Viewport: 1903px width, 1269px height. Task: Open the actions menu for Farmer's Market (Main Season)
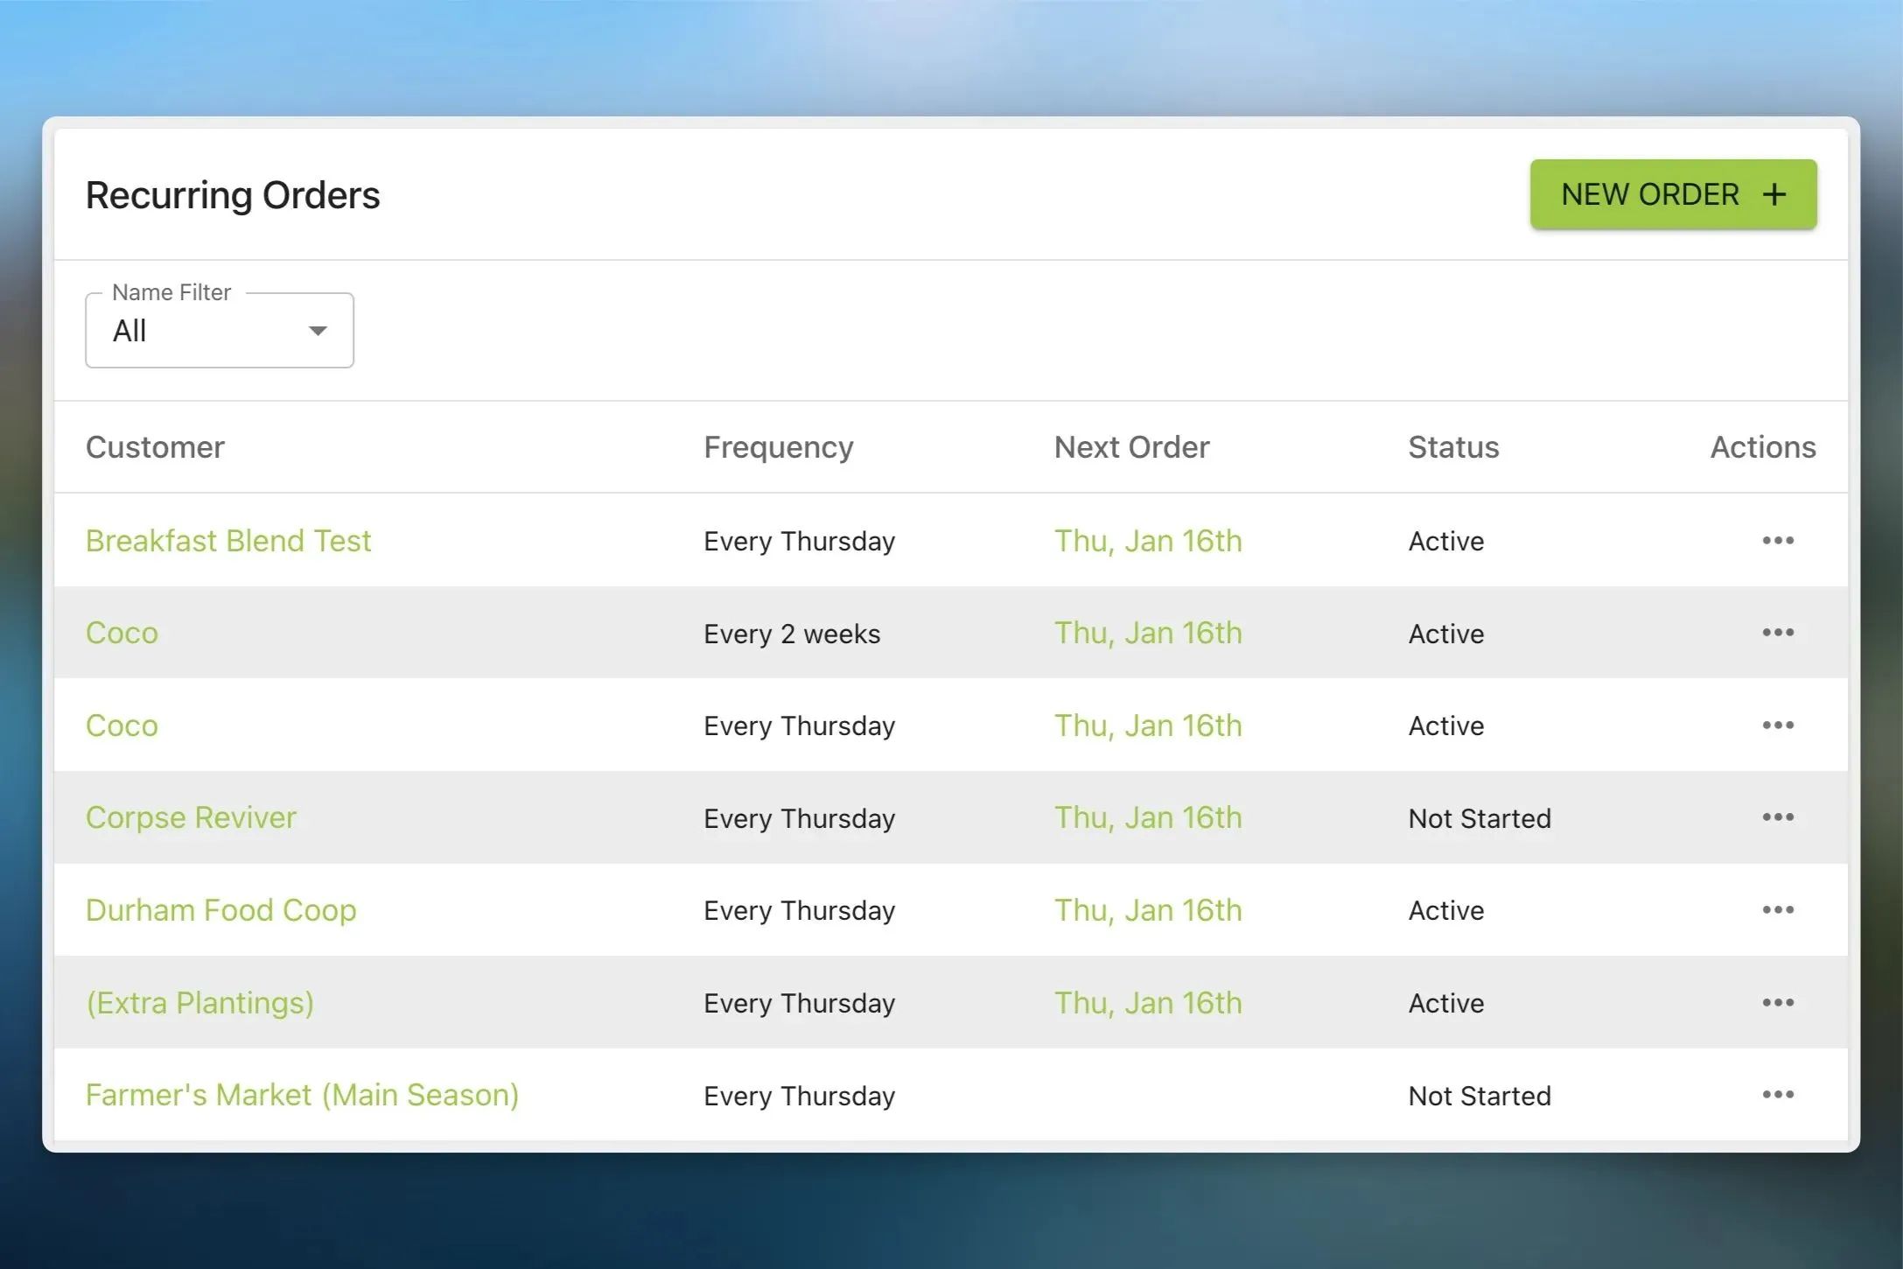tap(1778, 1095)
